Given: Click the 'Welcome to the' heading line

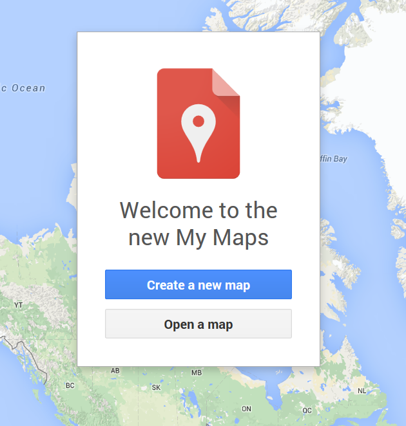Looking at the screenshot, I should click(x=198, y=210).
